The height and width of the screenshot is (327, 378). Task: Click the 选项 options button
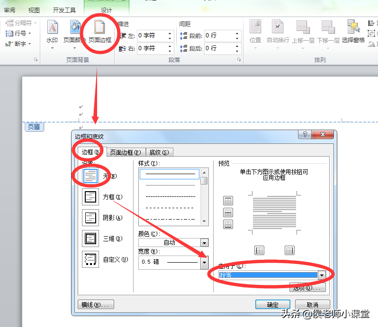307,288
